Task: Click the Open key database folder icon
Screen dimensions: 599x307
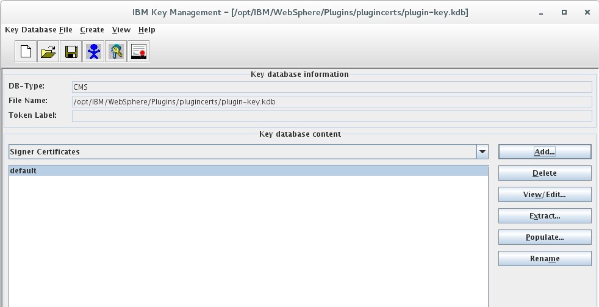Action: [x=48, y=51]
